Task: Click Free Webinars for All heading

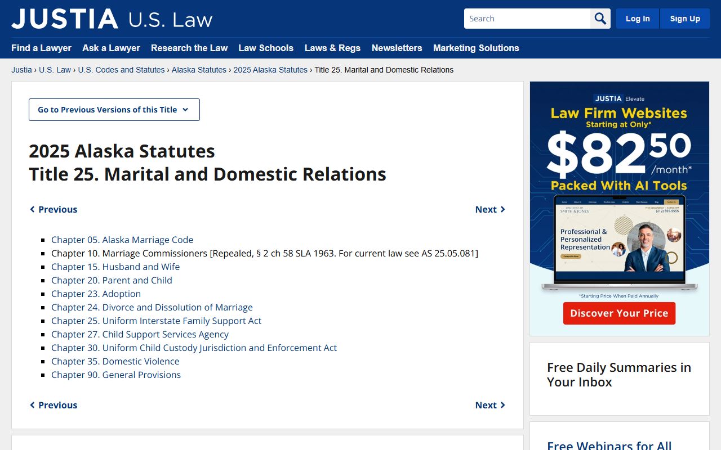Action: coord(609,445)
